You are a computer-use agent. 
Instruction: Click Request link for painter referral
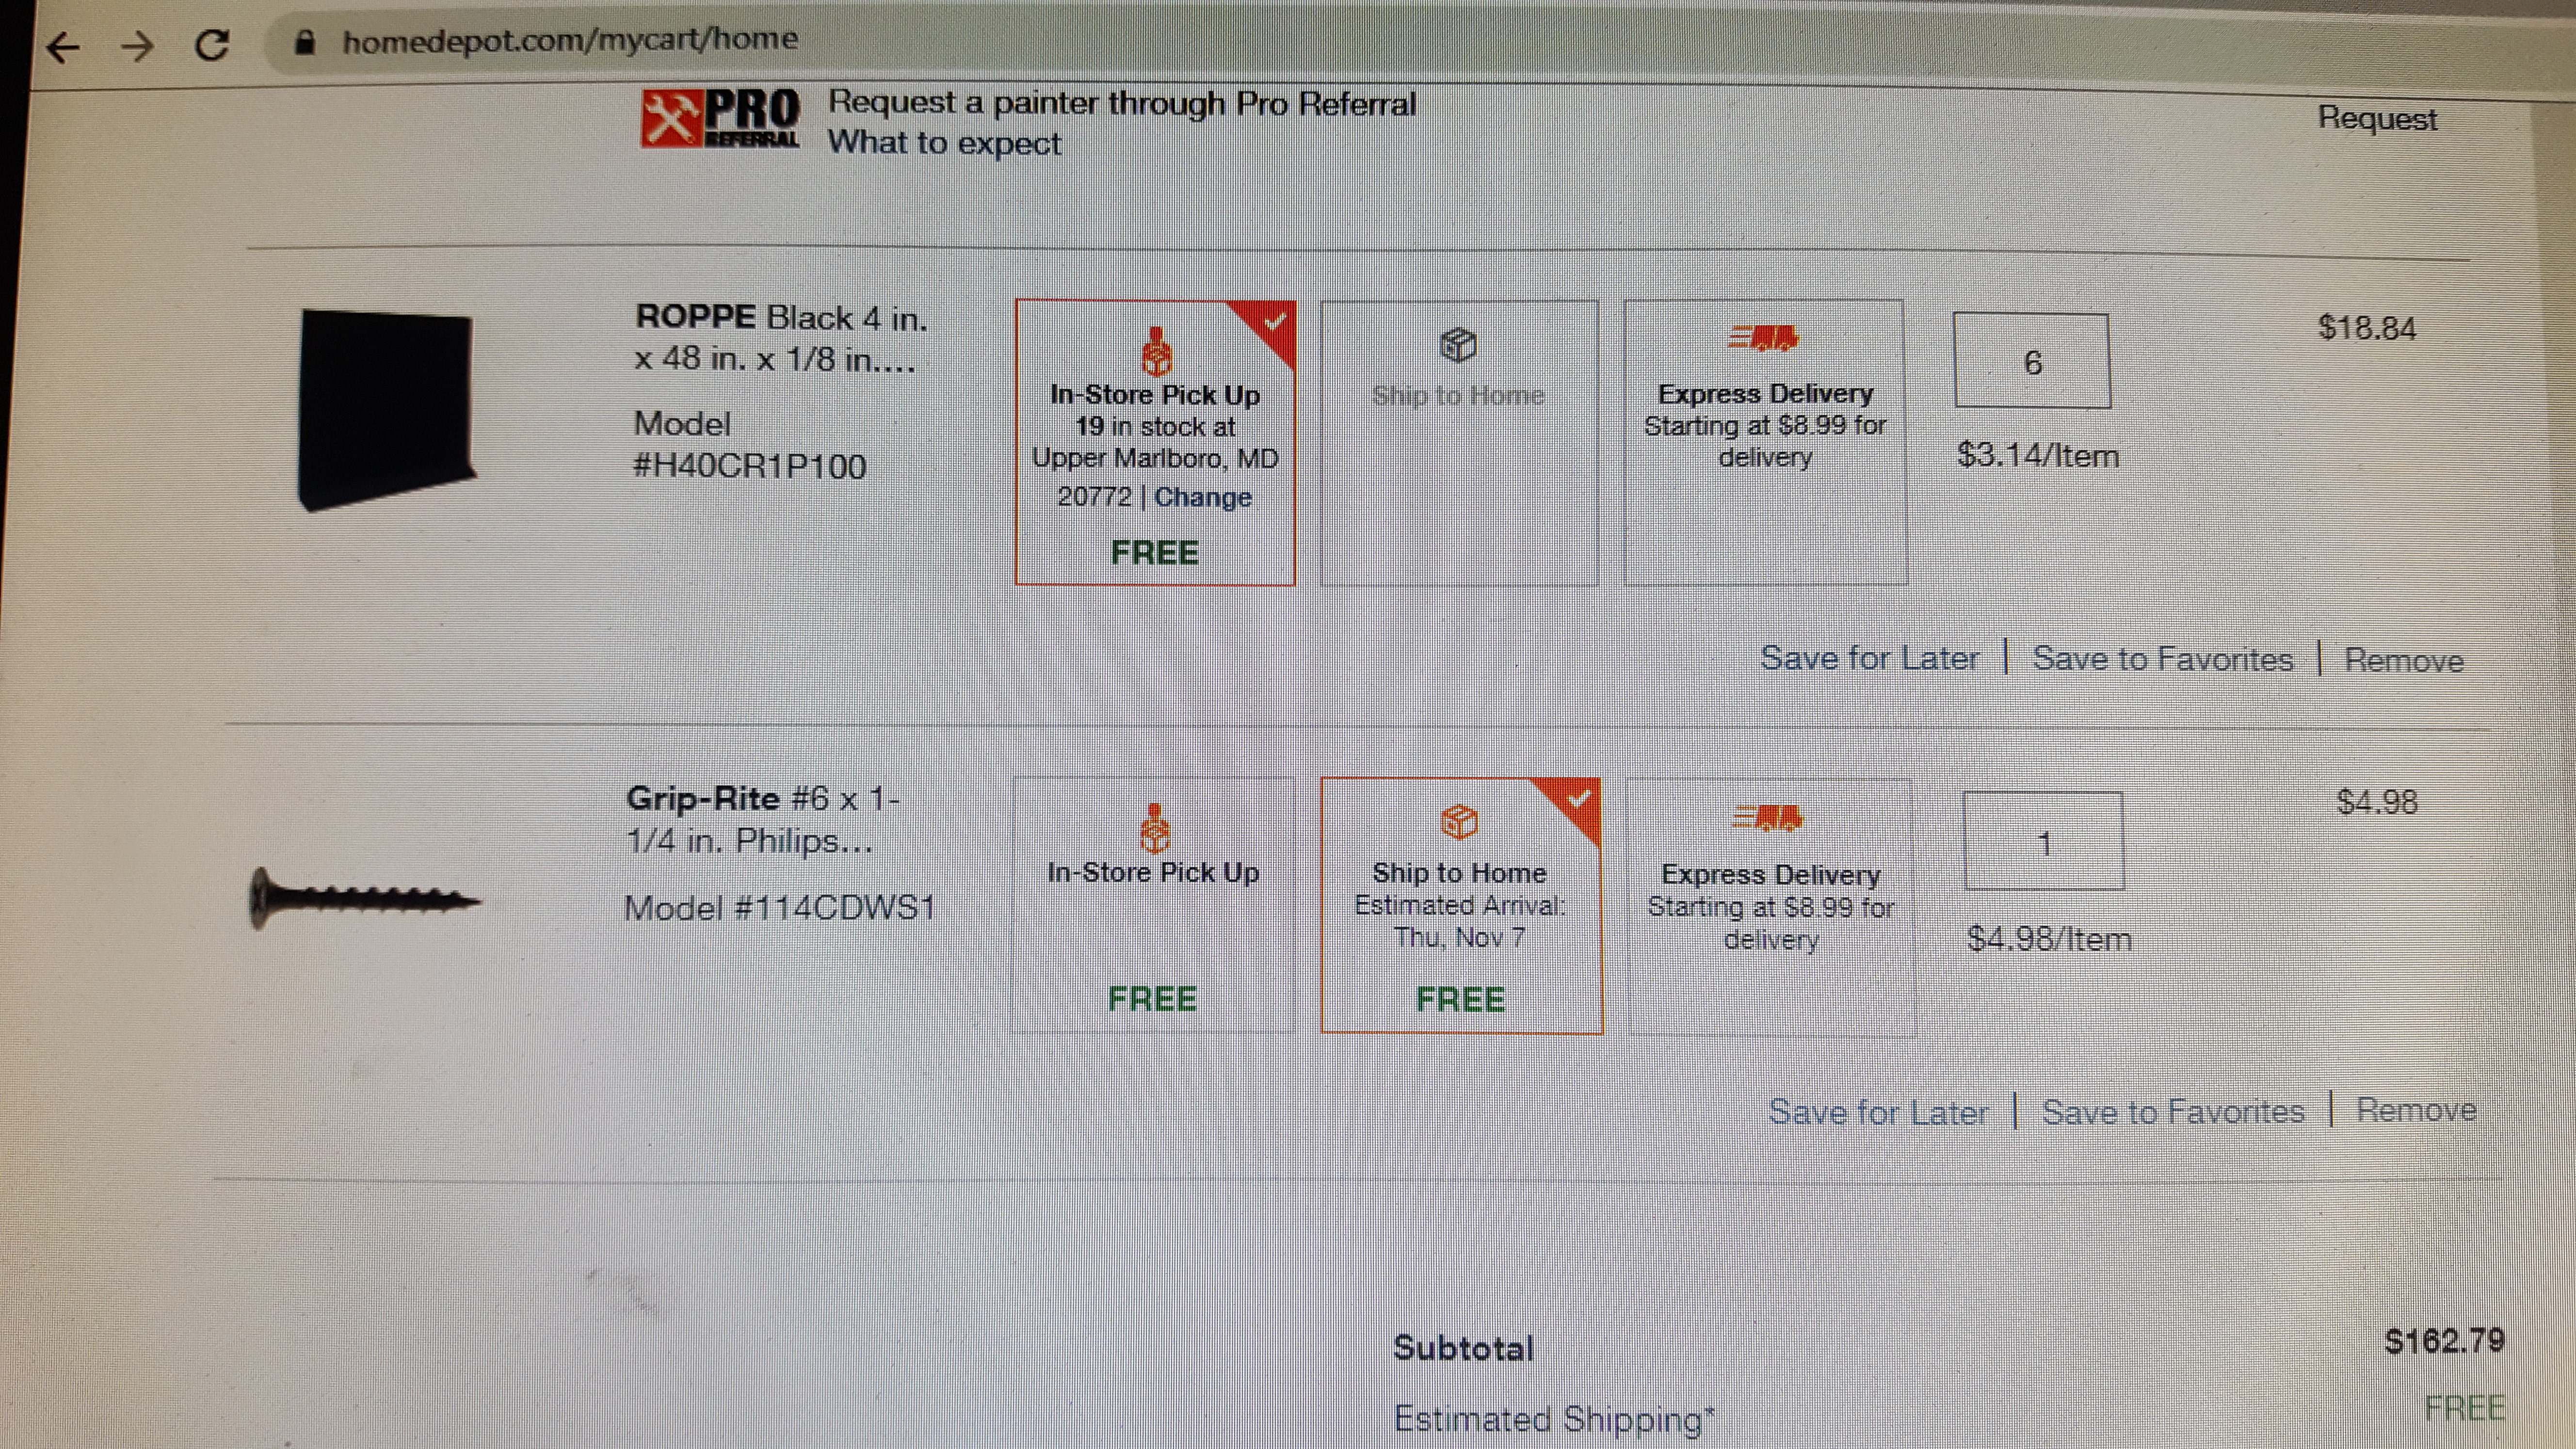2376,119
